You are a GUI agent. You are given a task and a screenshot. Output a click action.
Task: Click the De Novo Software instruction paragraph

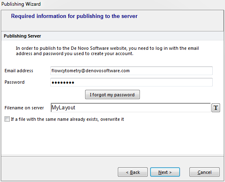107,51
